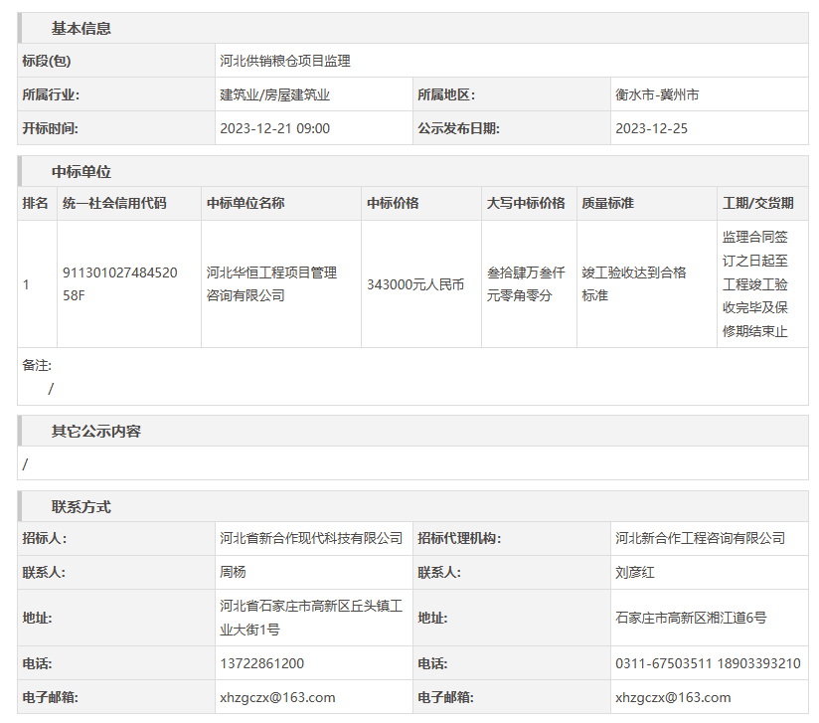Select the price 343000元人民币
The width and height of the screenshot is (819, 723).
point(415,284)
